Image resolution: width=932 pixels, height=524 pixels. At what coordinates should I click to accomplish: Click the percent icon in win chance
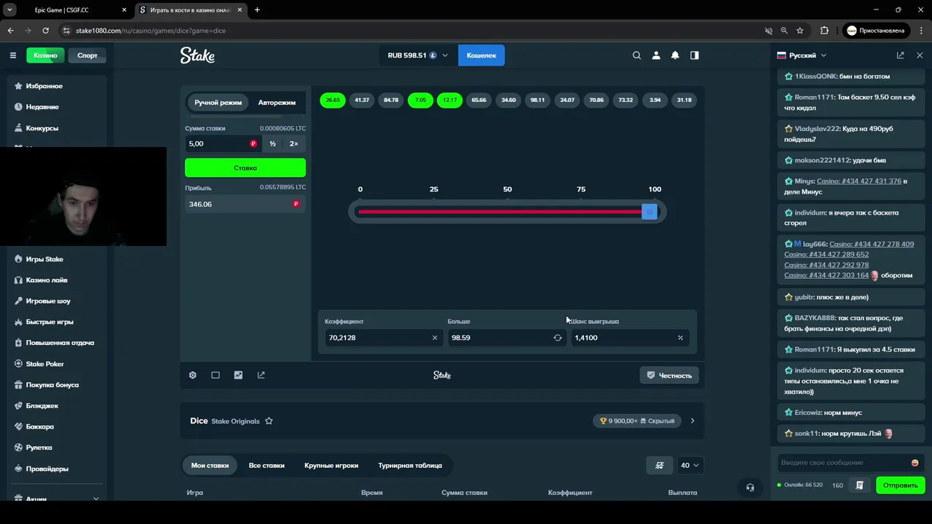(681, 338)
